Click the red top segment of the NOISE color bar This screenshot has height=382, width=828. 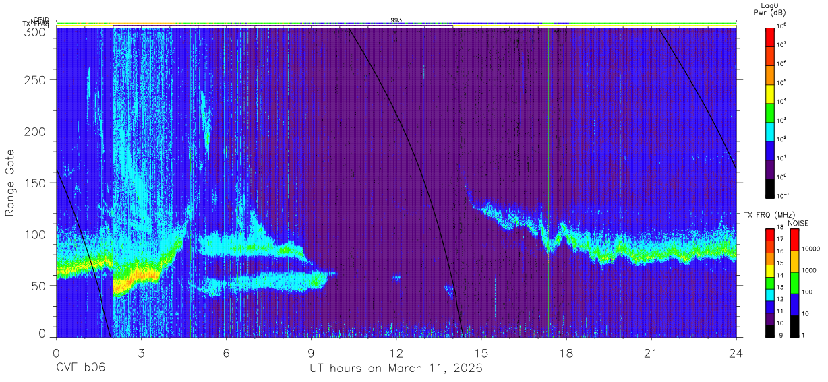[x=794, y=239]
